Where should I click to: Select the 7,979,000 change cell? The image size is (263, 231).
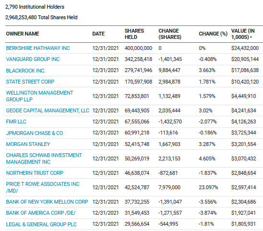(x=169, y=187)
